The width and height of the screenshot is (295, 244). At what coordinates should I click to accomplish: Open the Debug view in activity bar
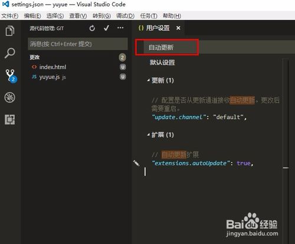(x=10, y=97)
